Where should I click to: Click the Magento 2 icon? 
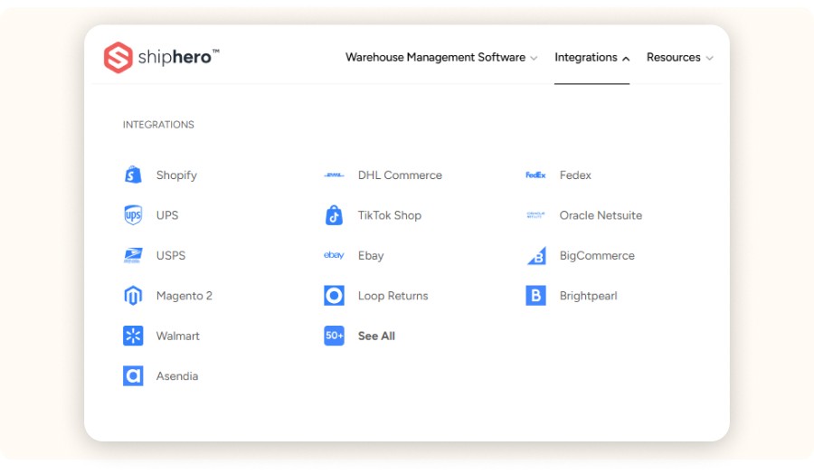[133, 296]
